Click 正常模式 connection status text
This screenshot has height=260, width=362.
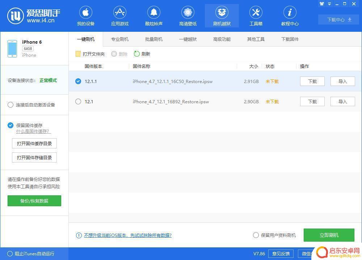(48, 81)
